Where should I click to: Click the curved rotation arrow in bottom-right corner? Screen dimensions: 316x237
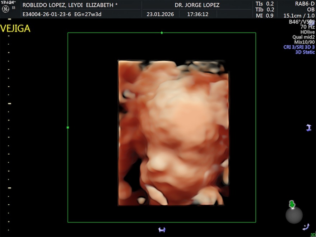[306, 226]
